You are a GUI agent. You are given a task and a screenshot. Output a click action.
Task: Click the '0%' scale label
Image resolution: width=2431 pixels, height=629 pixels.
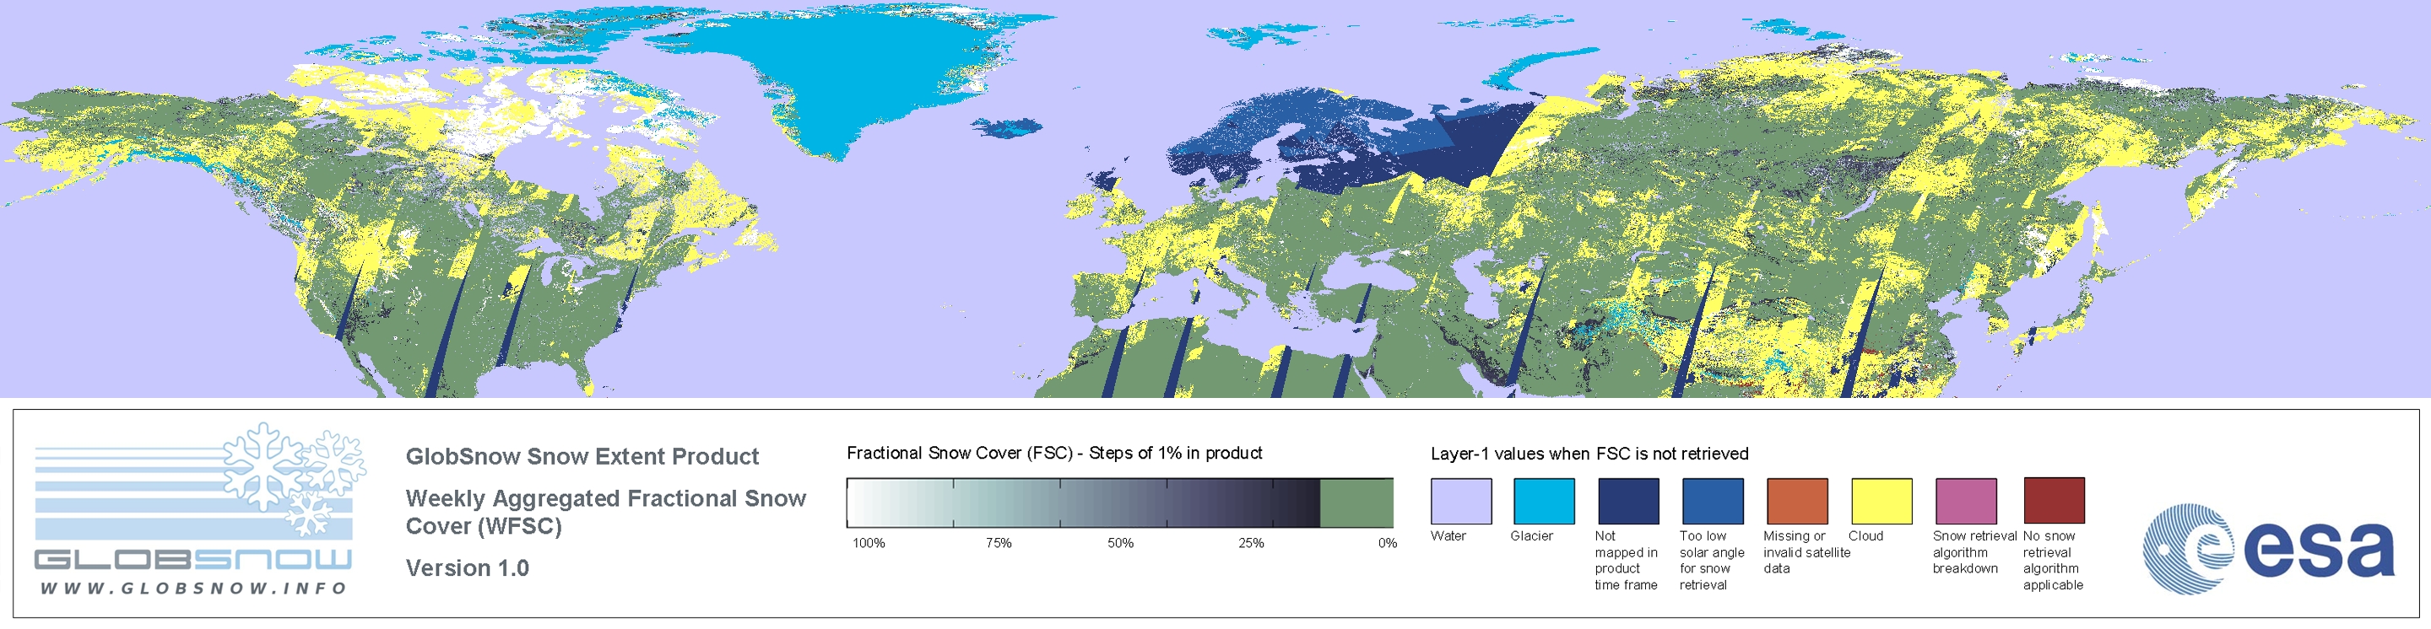[1387, 543]
